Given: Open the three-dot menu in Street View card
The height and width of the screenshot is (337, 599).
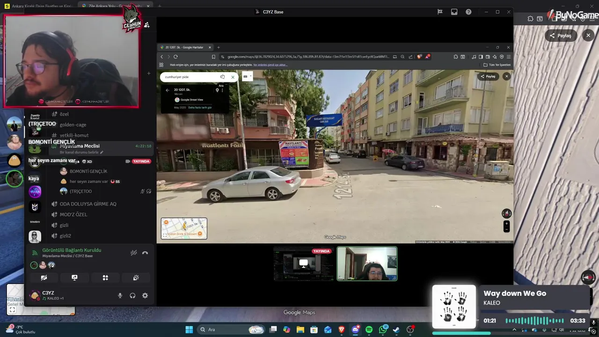Looking at the screenshot, I should point(222,90).
